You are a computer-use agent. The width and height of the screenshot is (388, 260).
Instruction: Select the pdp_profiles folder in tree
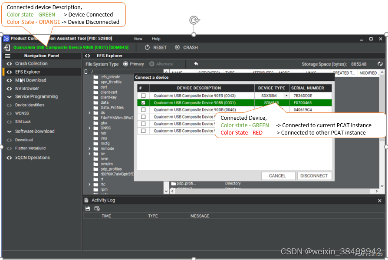pos(111,169)
